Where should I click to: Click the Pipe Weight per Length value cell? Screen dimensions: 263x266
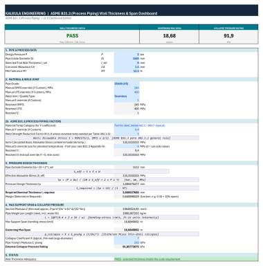click(x=127, y=213)
